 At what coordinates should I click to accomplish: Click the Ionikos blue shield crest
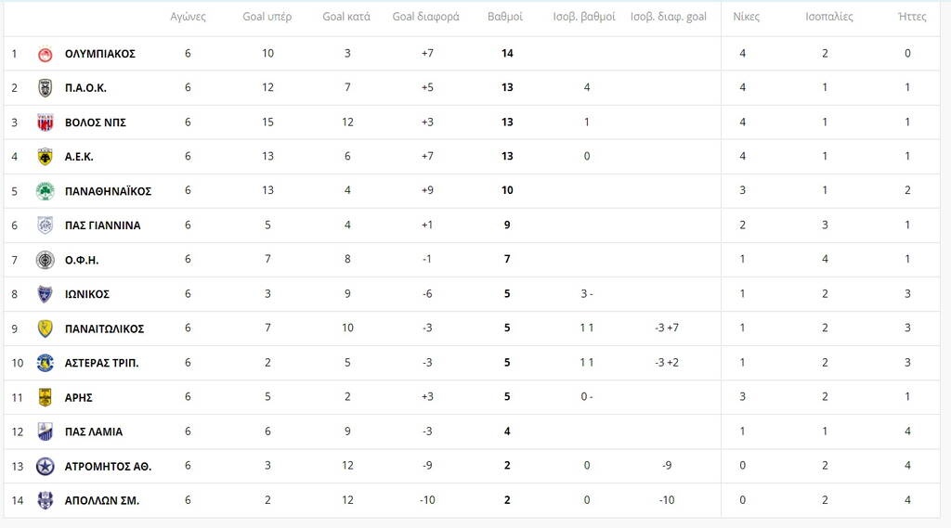[45, 294]
